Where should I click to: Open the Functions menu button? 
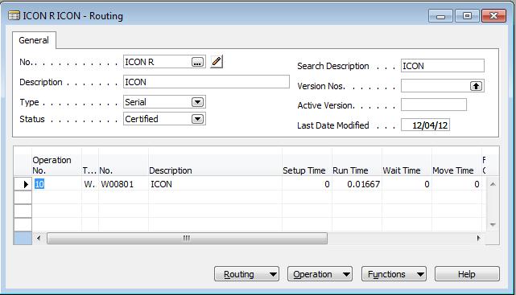394,274
